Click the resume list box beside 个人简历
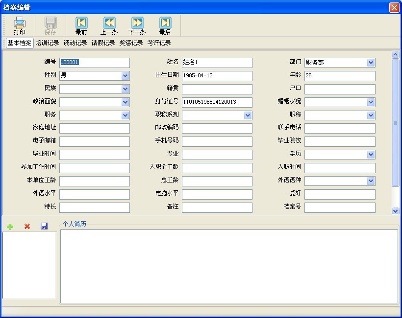This screenshot has height=318, width=402. (x=29, y=265)
